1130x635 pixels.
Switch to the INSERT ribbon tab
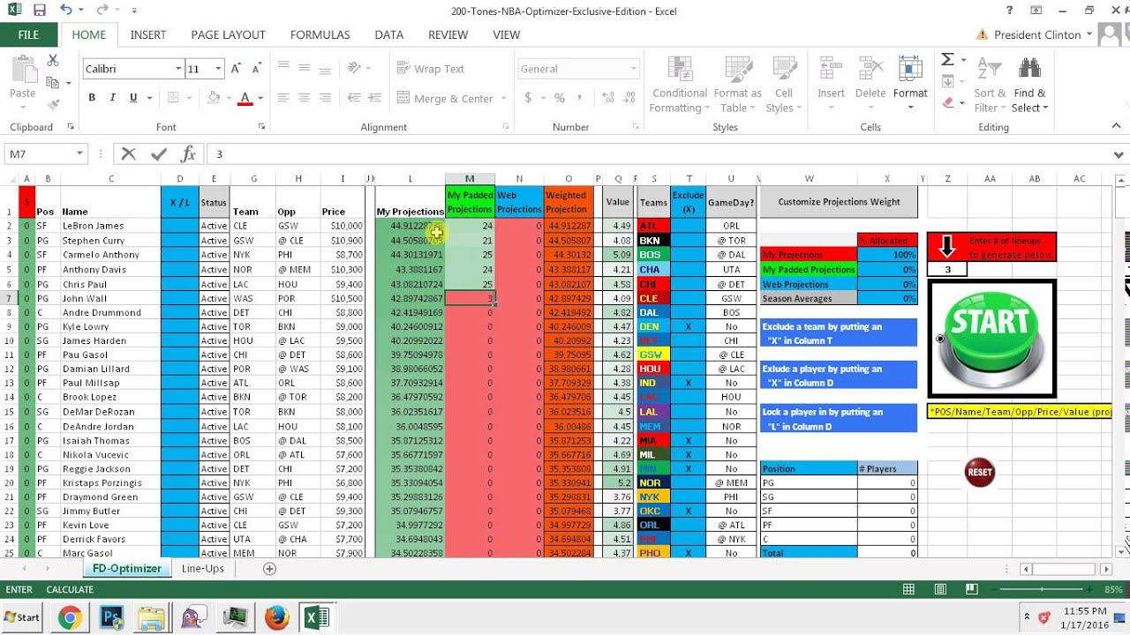tap(148, 34)
